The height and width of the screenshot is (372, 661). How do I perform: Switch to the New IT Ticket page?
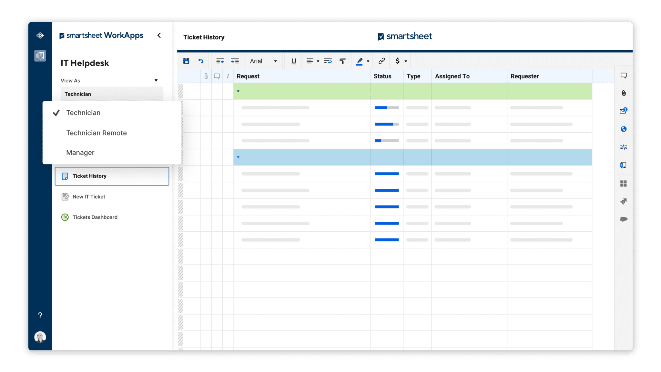pyautogui.click(x=88, y=196)
